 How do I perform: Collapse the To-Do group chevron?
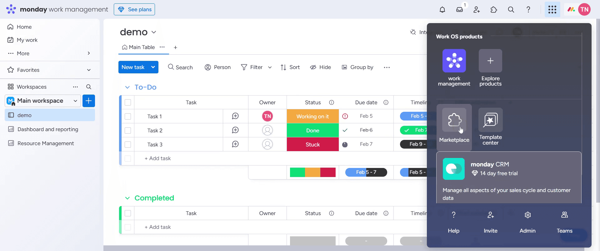(127, 87)
